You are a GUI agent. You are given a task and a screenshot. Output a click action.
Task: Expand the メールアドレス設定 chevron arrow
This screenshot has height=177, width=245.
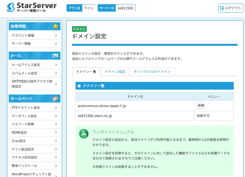[56, 65]
